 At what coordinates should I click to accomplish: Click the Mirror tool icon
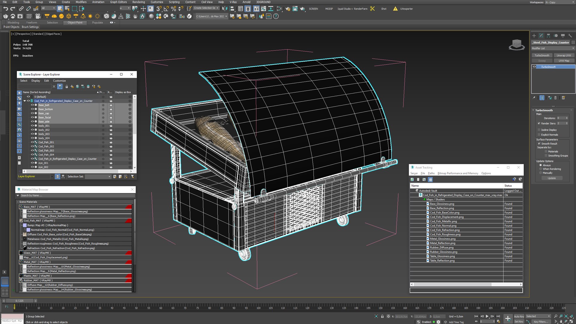click(225, 9)
